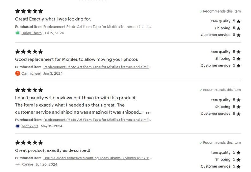Expand sandykor1's truncated review with the ellipsis
Viewport: 251px width, 172px height.
pos(148,113)
